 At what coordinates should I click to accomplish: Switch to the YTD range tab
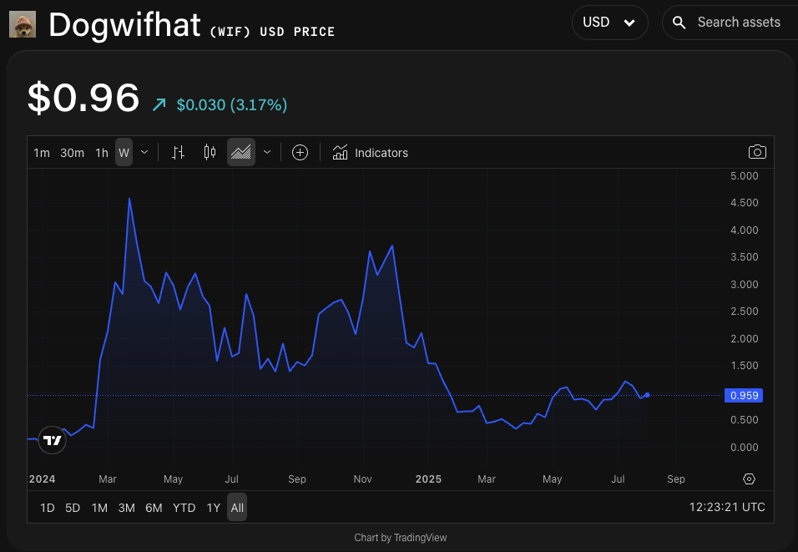(x=184, y=507)
